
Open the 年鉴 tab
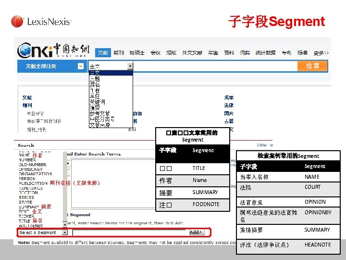pos(213,52)
